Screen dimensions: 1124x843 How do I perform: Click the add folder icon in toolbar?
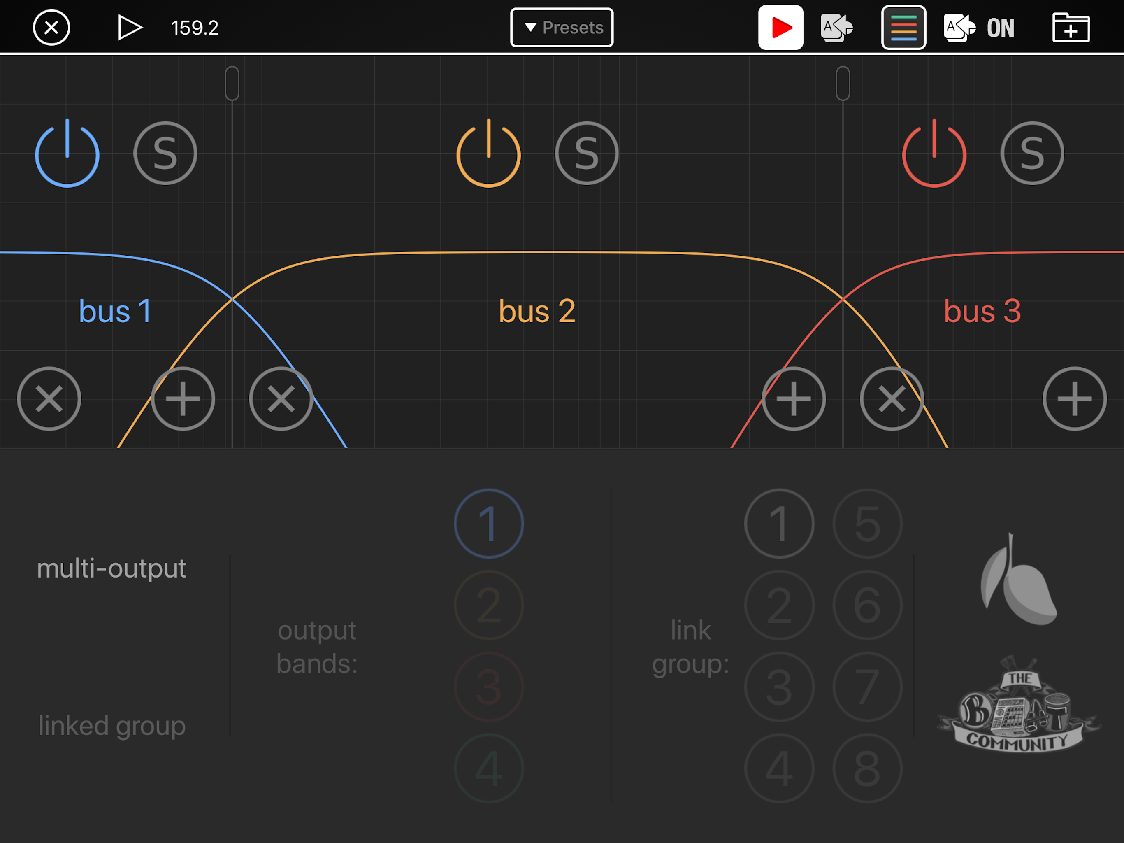pos(1071,28)
